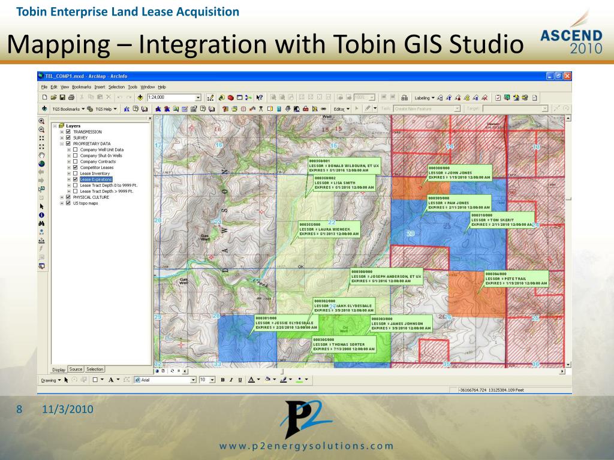
Task: Choose the Select Elements arrow tool
Action: (41, 206)
